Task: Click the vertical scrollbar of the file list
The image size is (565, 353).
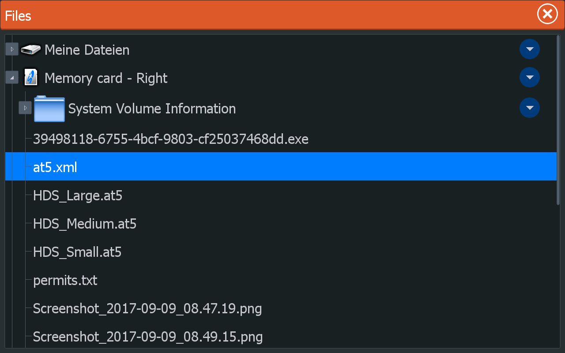Action: click(558, 119)
